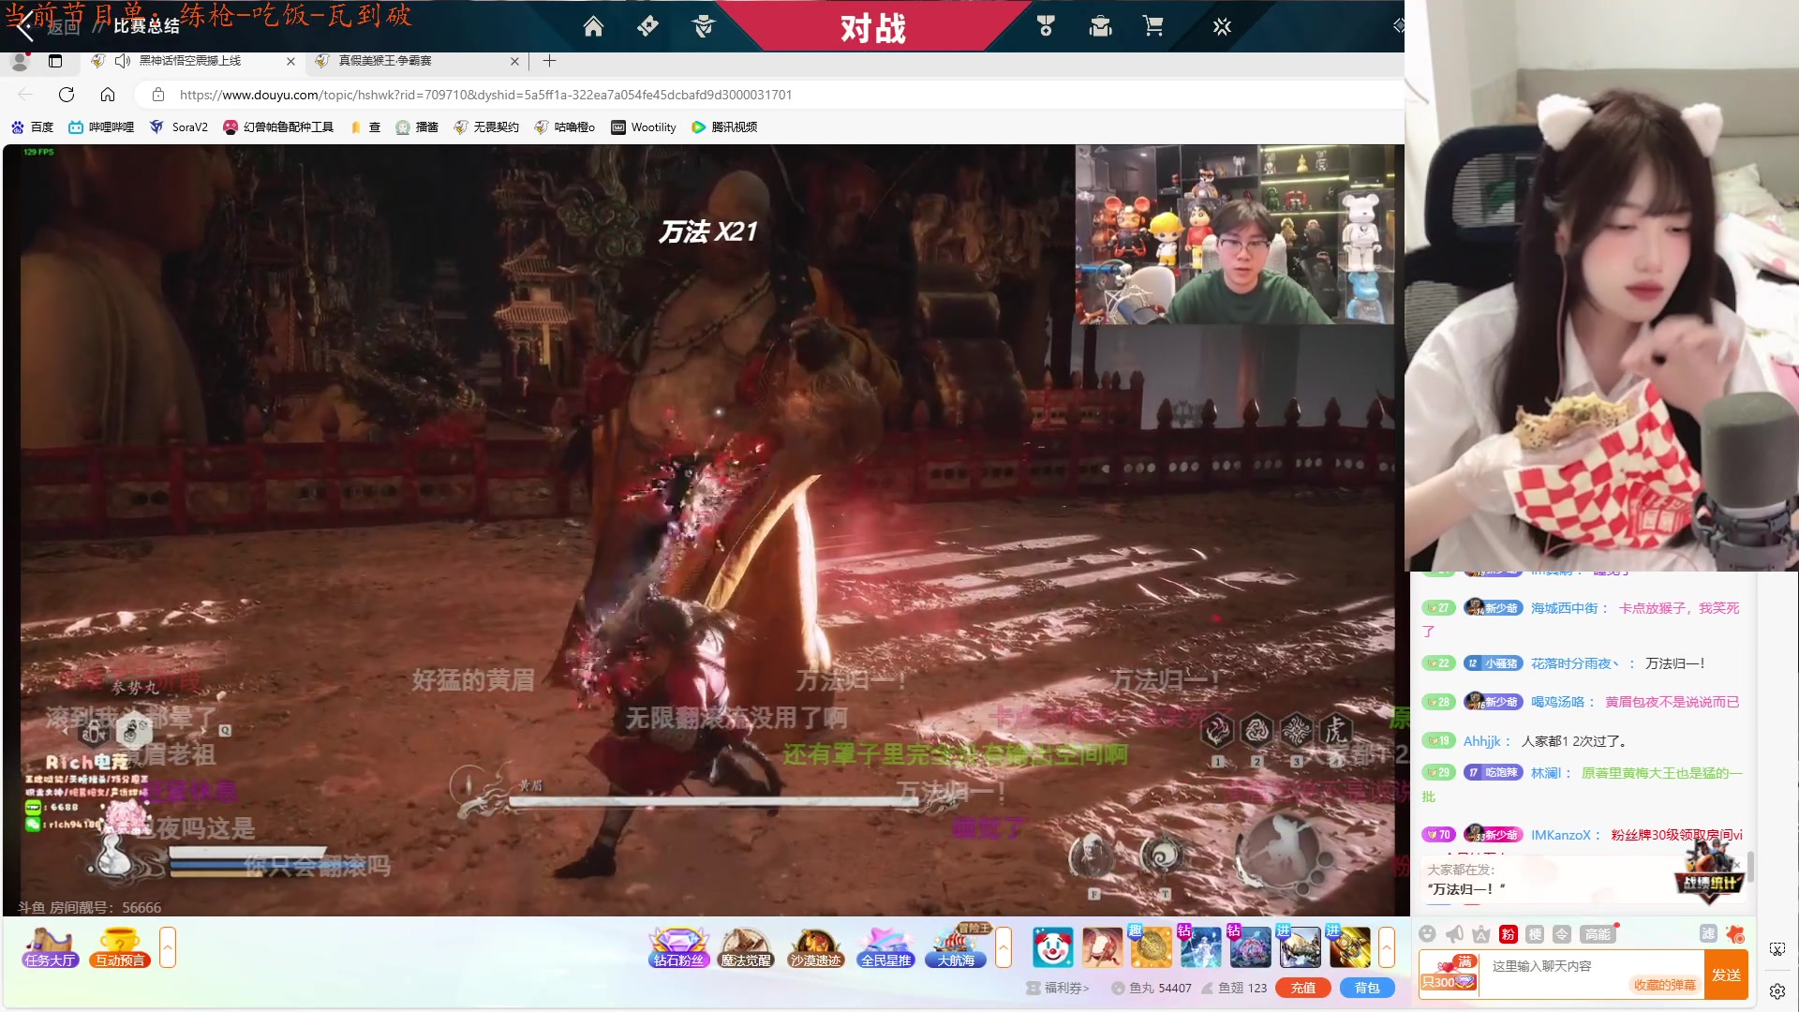Select the 大航海 activity icon
This screenshot has width=1799, height=1012.
(956, 948)
